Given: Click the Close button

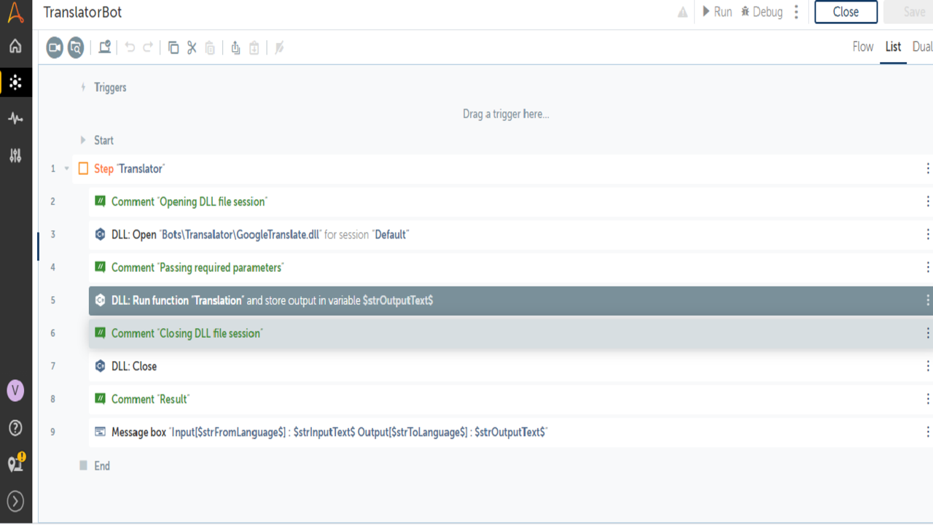Looking at the screenshot, I should pos(846,12).
